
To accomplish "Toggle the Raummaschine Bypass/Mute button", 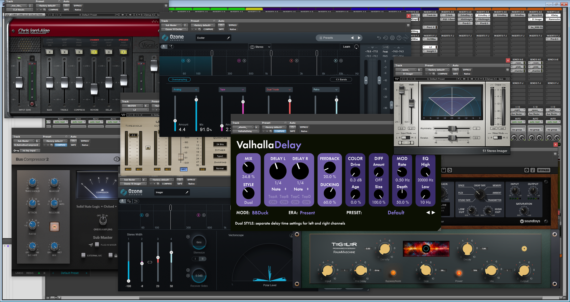I will tap(393, 273).
